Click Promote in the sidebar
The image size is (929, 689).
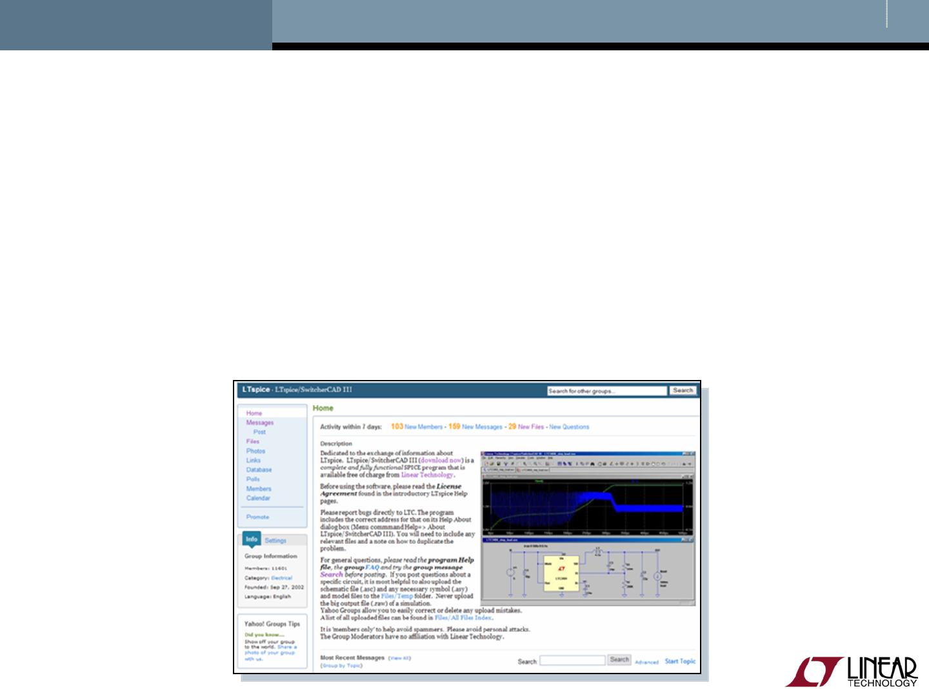point(257,517)
